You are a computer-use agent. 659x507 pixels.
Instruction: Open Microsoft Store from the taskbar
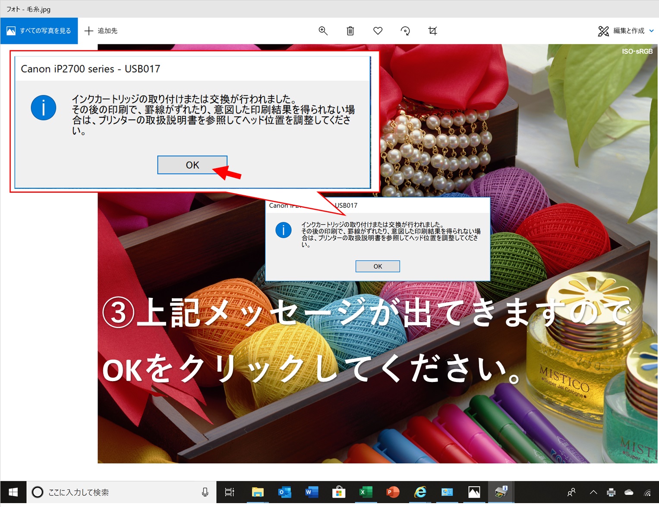[x=339, y=492]
